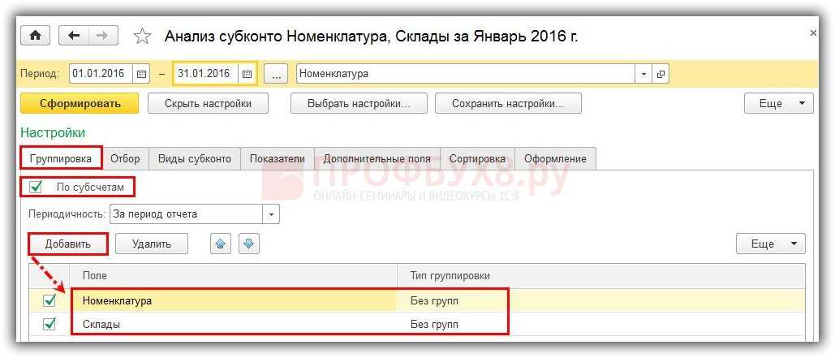This screenshot has width=835, height=358.
Task: Close the report with the X icon
Action: click(x=813, y=33)
